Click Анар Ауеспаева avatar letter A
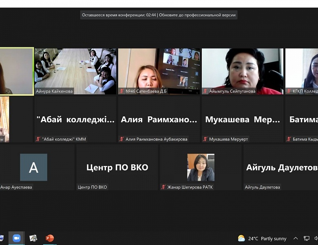 point(34,167)
